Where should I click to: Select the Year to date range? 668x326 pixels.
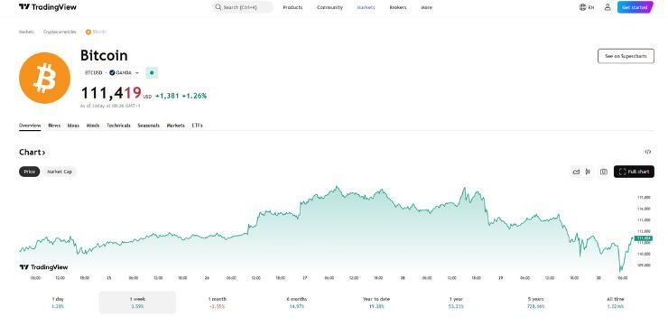(376, 303)
